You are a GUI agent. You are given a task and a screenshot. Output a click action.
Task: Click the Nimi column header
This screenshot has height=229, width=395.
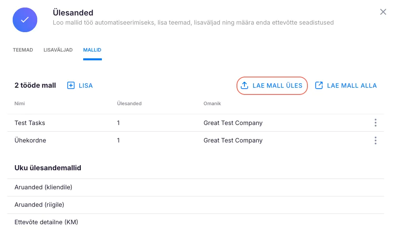point(20,104)
